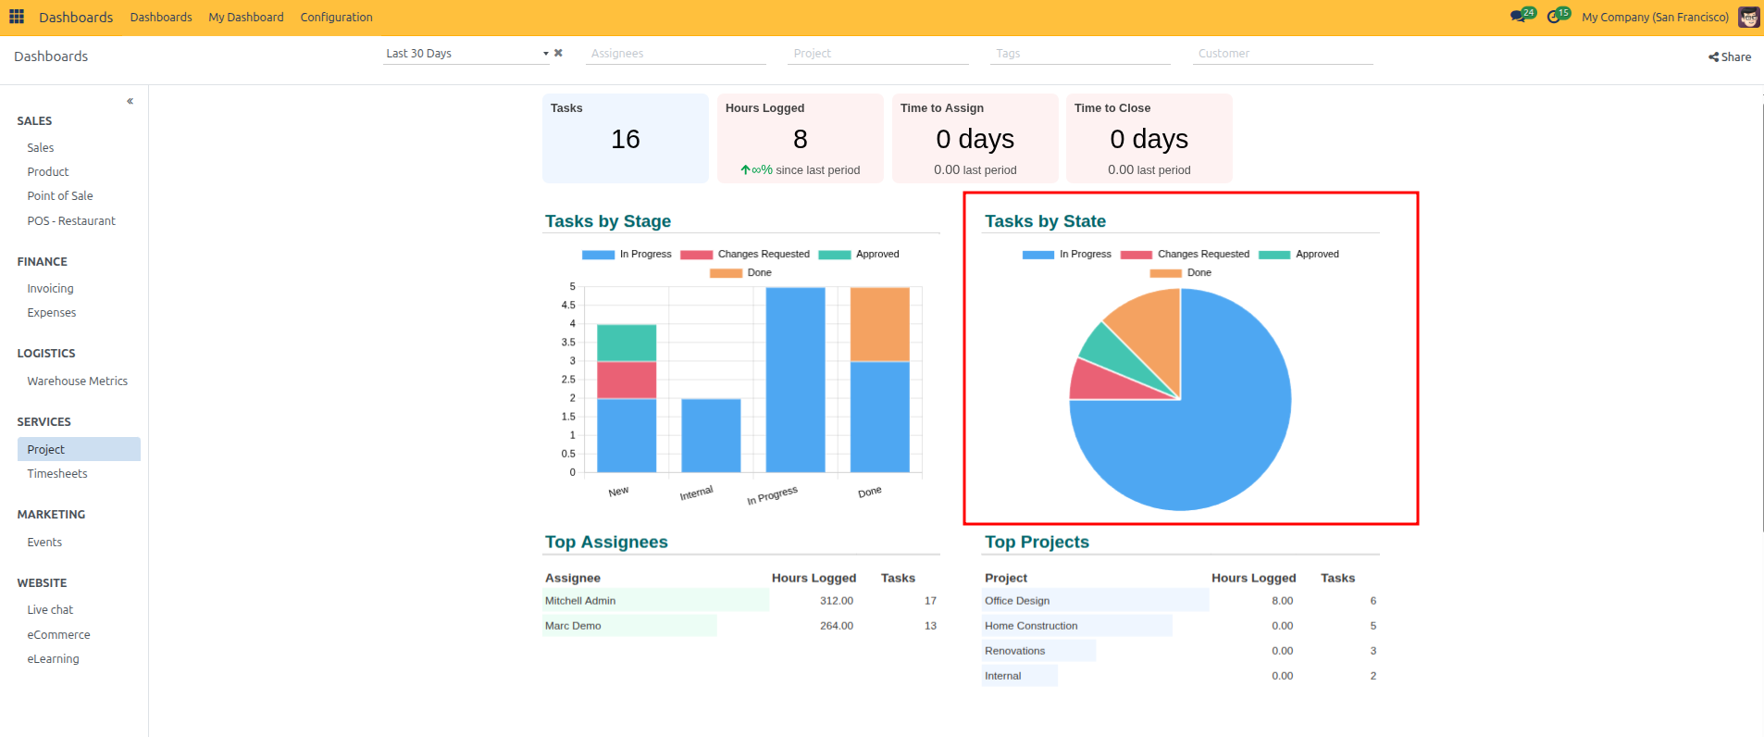
Task: Toggle Done legend in Tasks by State
Action: (x=1180, y=272)
